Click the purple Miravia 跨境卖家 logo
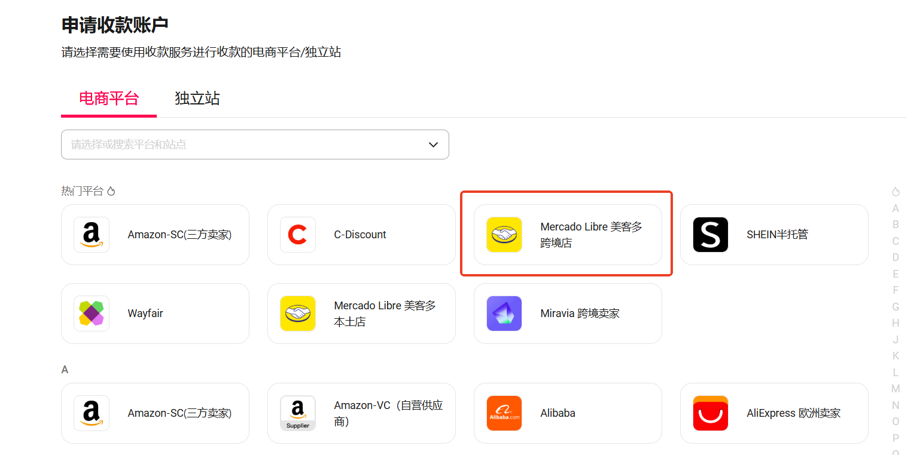This screenshot has height=455, width=920. tap(504, 313)
